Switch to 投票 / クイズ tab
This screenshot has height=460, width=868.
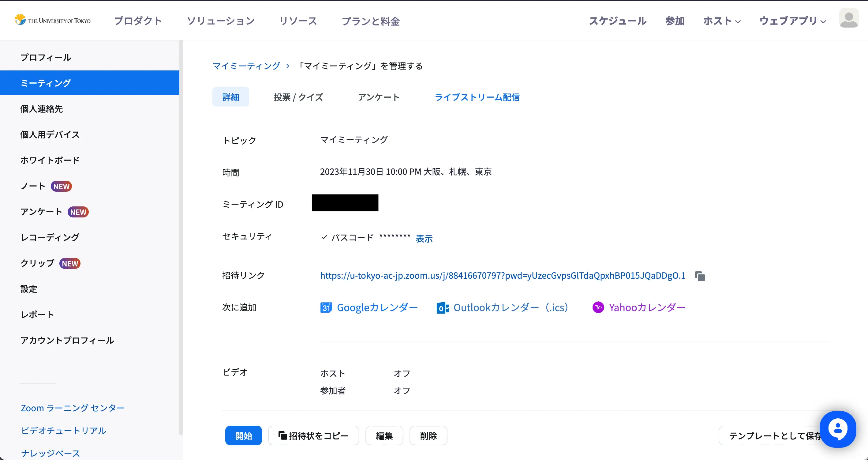tap(298, 97)
